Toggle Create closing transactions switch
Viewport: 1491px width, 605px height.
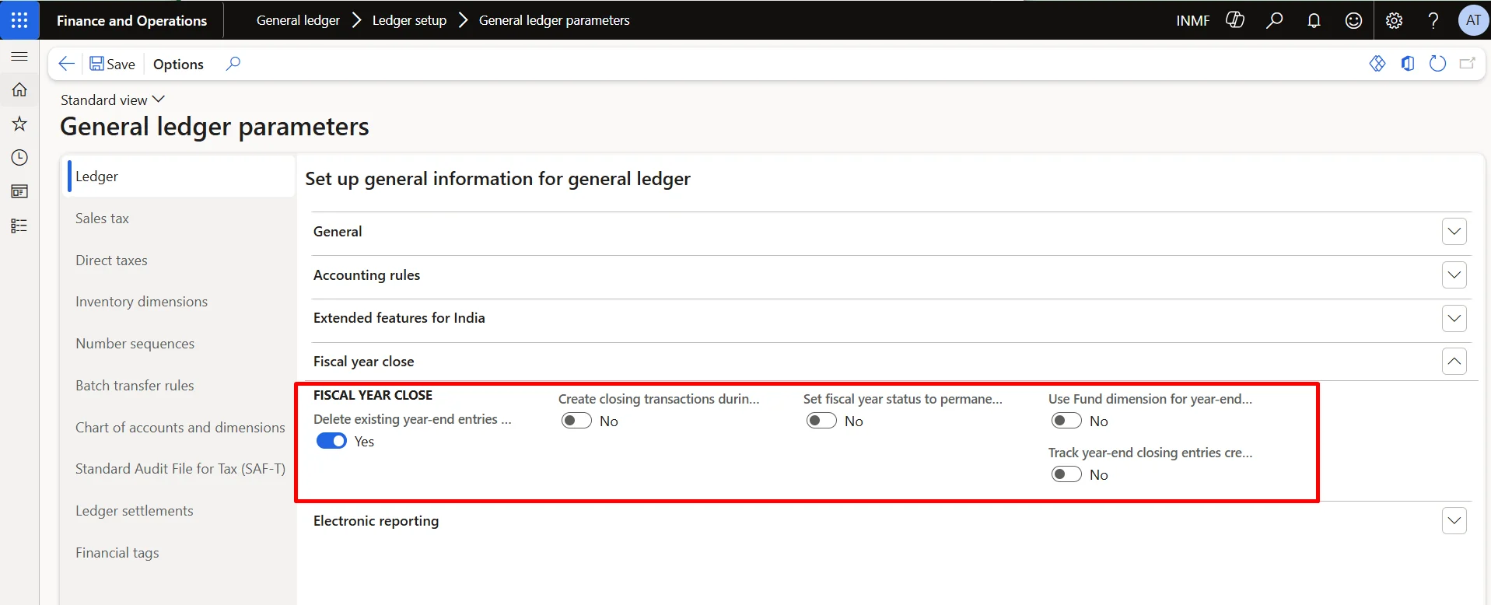[x=576, y=421]
